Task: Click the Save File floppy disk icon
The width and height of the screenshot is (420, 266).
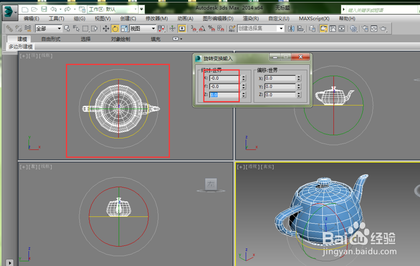Action: pyautogui.click(x=44, y=9)
